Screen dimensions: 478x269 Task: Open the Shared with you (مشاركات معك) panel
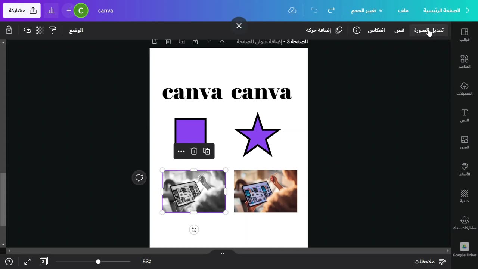(464, 223)
